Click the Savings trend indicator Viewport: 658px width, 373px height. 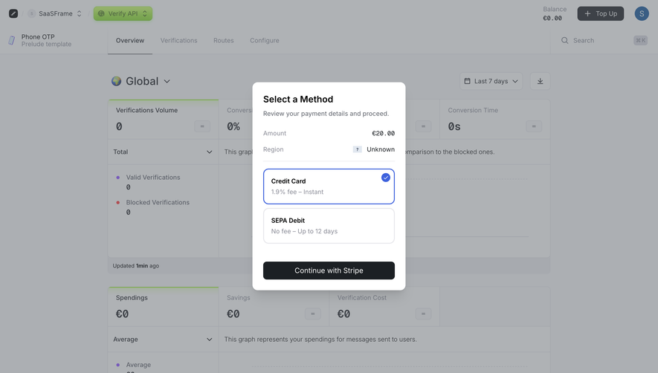[x=312, y=314]
